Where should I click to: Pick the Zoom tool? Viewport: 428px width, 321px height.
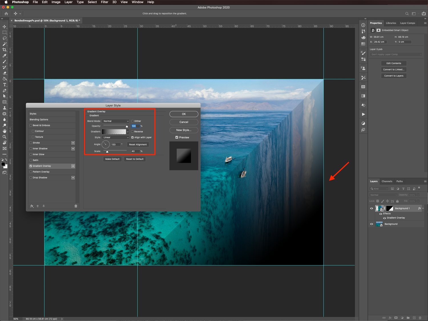click(5, 137)
